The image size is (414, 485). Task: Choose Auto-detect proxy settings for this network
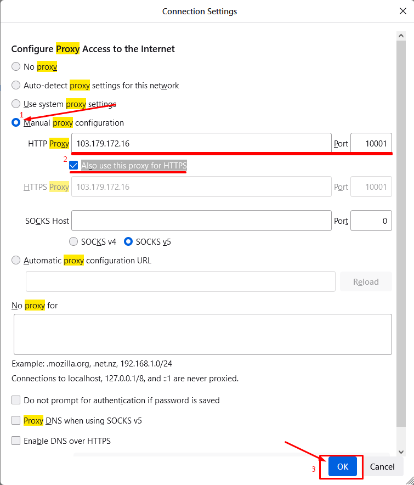16,86
